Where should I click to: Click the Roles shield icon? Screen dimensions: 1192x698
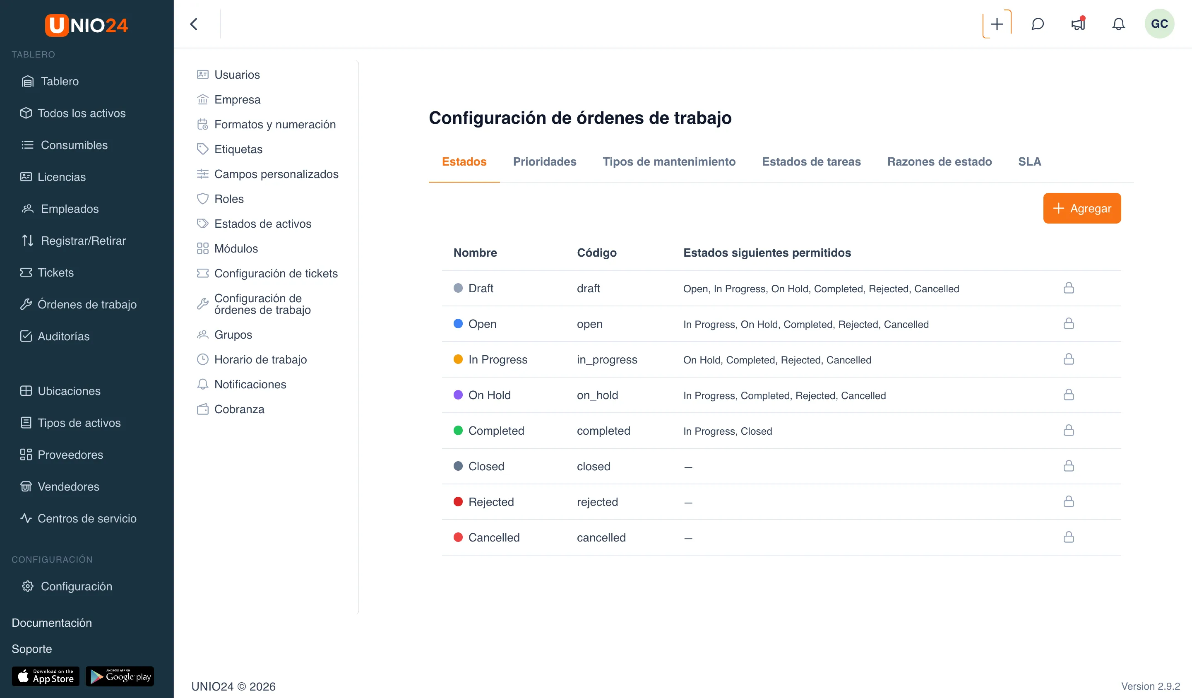(202, 199)
